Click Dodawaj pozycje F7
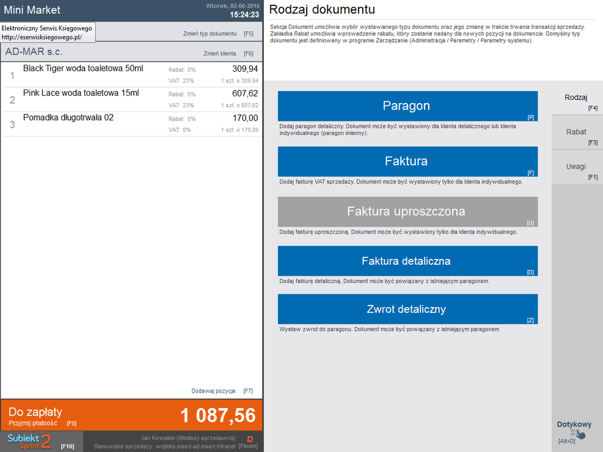Viewport: 603px width, 452px height. tap(222, 391)
